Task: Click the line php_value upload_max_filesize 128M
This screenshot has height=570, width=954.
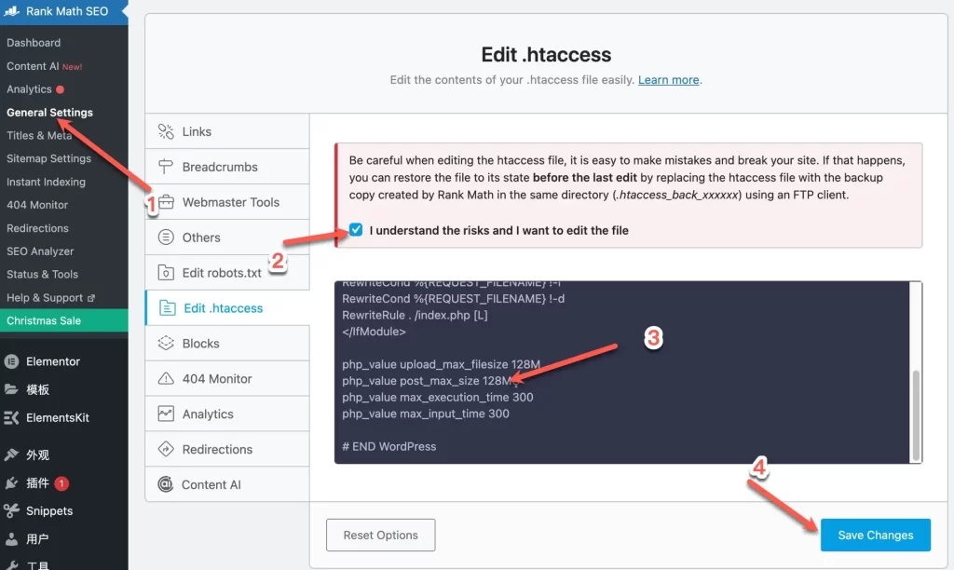Action: tap(441, 364)
